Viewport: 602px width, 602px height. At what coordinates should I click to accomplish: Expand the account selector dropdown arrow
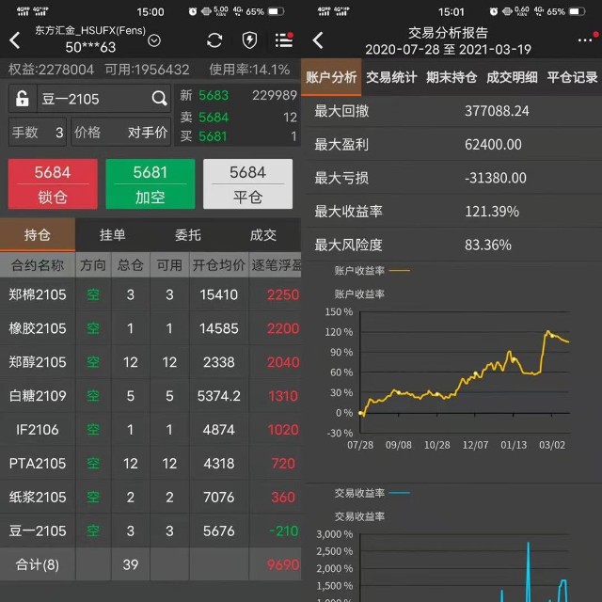(x=154, y=40)
